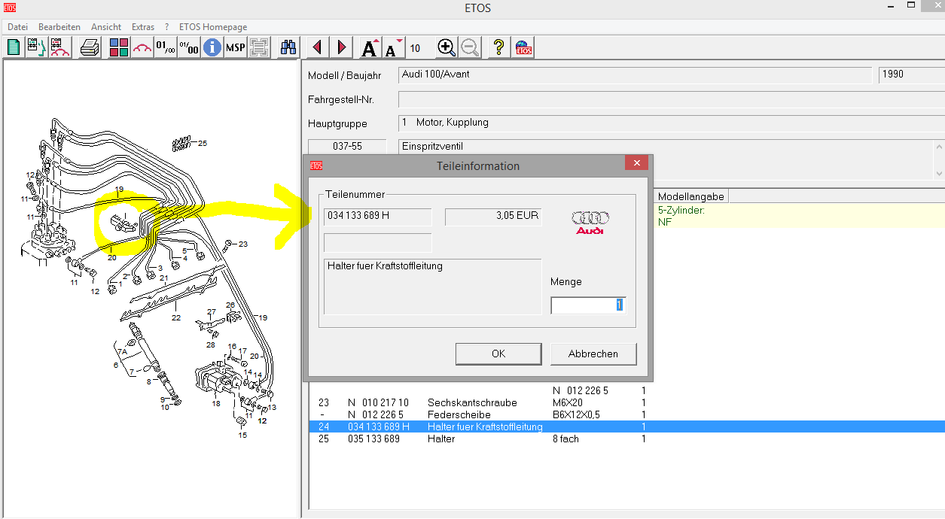Select the row 25 Halter part
945x519 pixels.
click(440, 439)
